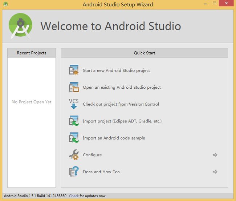Click the Recent Projects header
This screenshot has height=201, width=236.
click(32, 53)
